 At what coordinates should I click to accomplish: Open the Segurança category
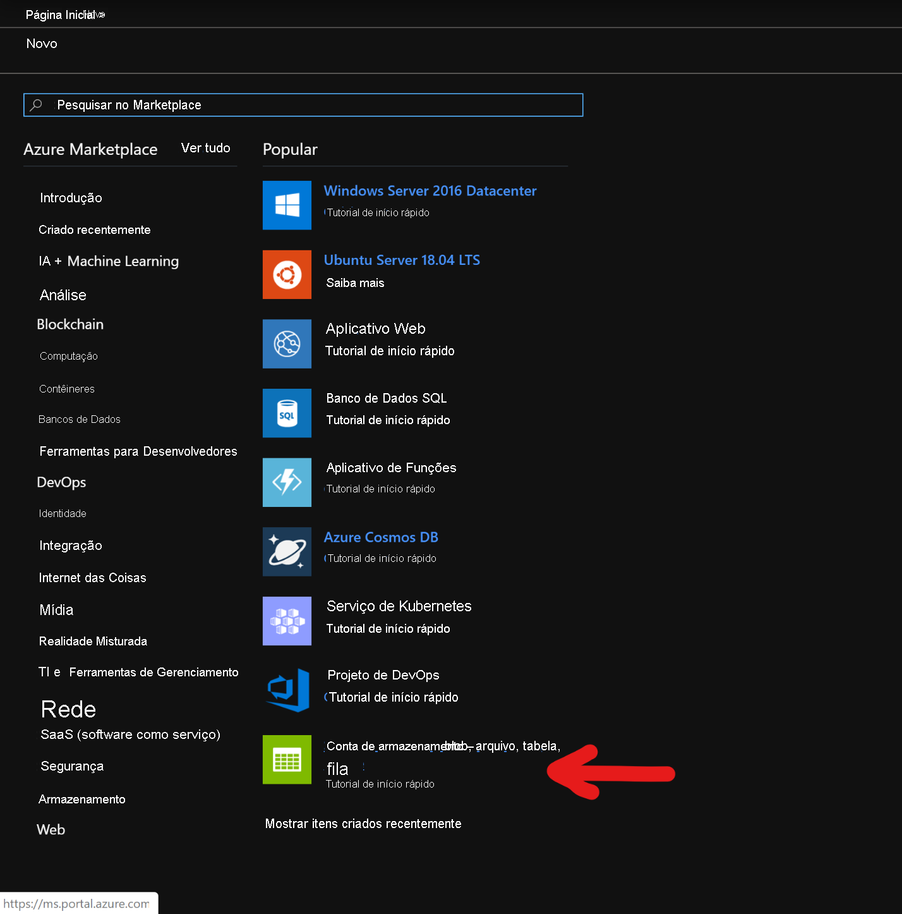tap(72, 766)
